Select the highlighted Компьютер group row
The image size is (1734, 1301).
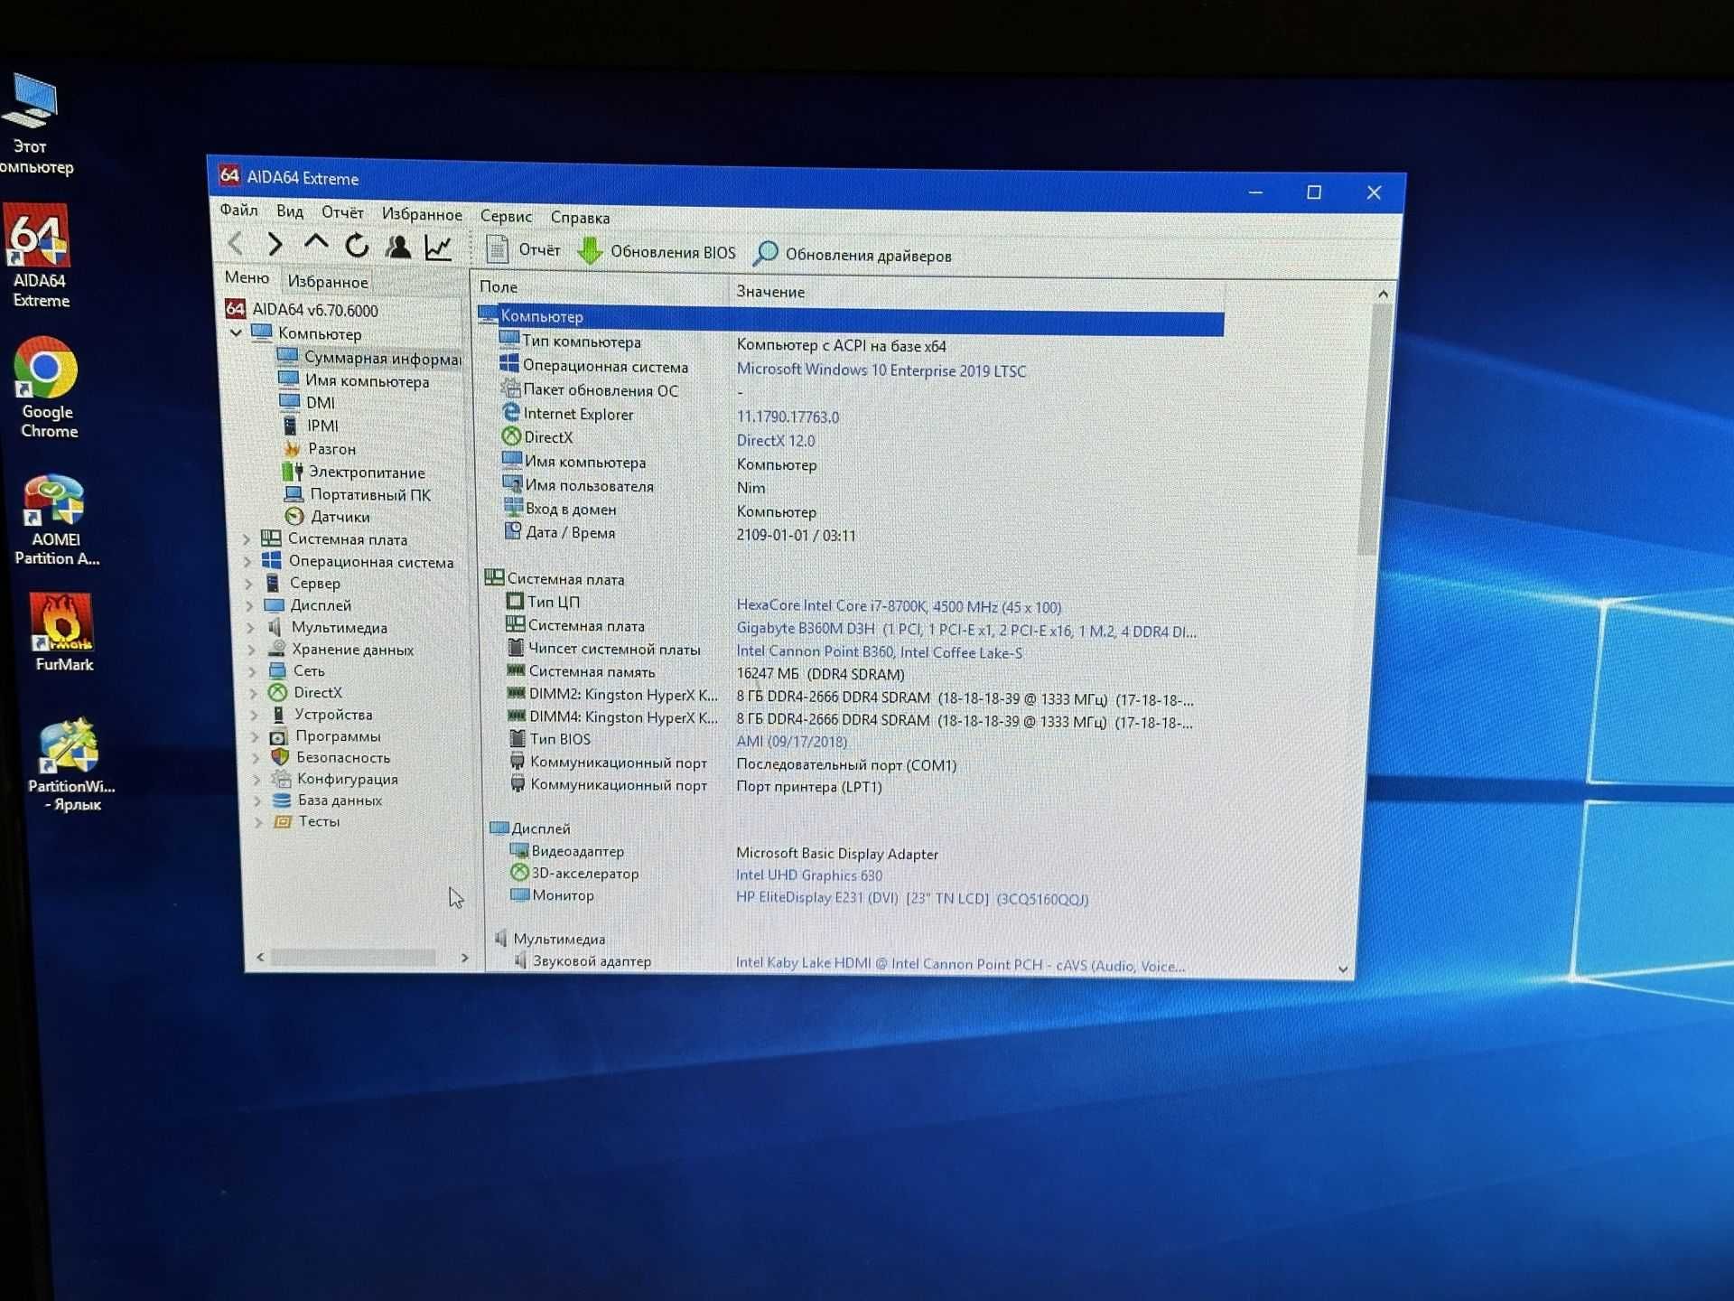[x=850, y=318]
